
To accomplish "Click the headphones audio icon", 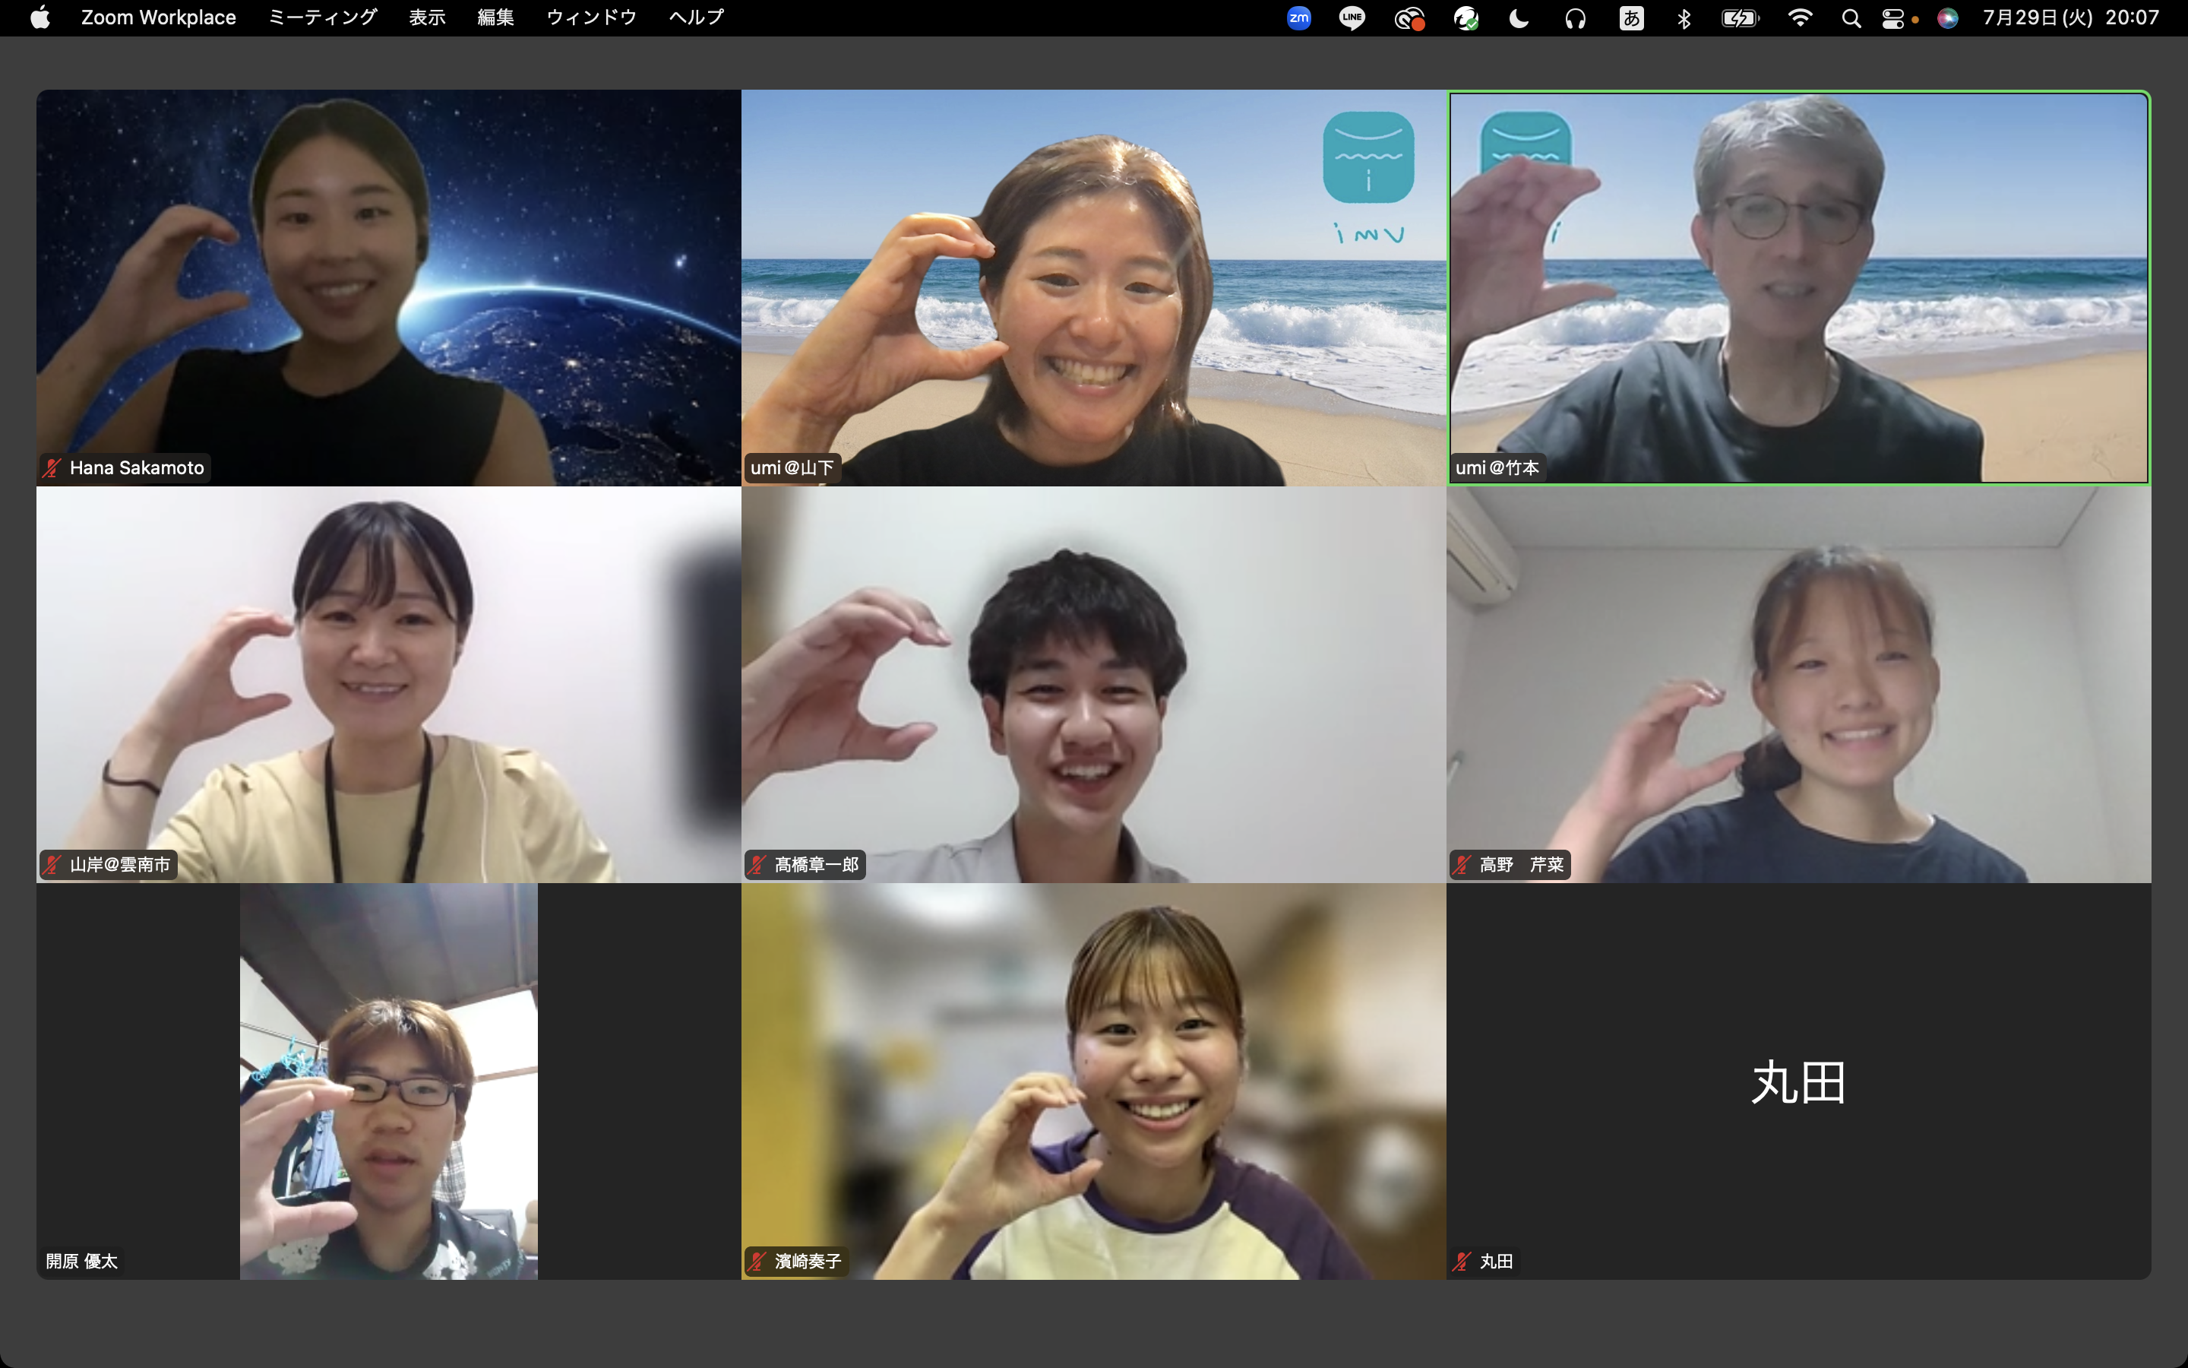I will coord(1575,18).
